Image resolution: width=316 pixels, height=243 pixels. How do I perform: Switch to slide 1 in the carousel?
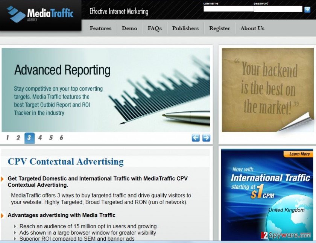8,138
